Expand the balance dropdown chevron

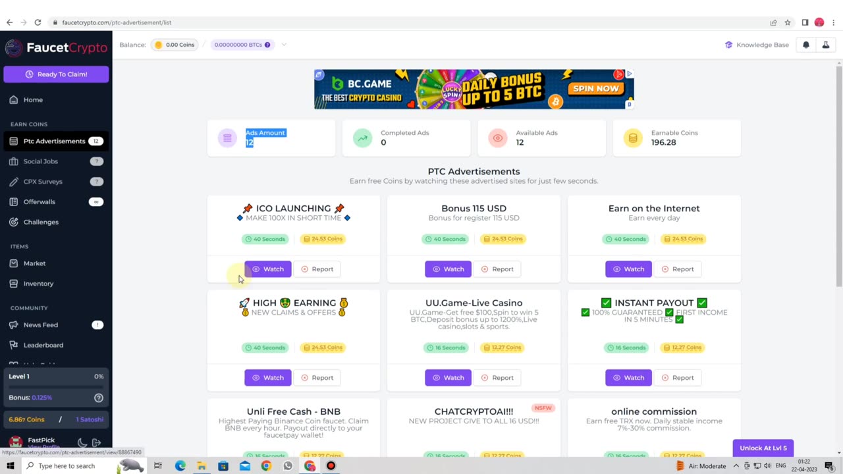tap(284, 45)
